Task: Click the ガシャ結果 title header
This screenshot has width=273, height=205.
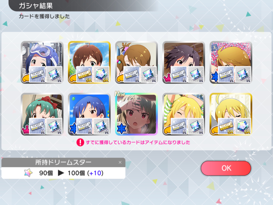Action: click(36, 6)
